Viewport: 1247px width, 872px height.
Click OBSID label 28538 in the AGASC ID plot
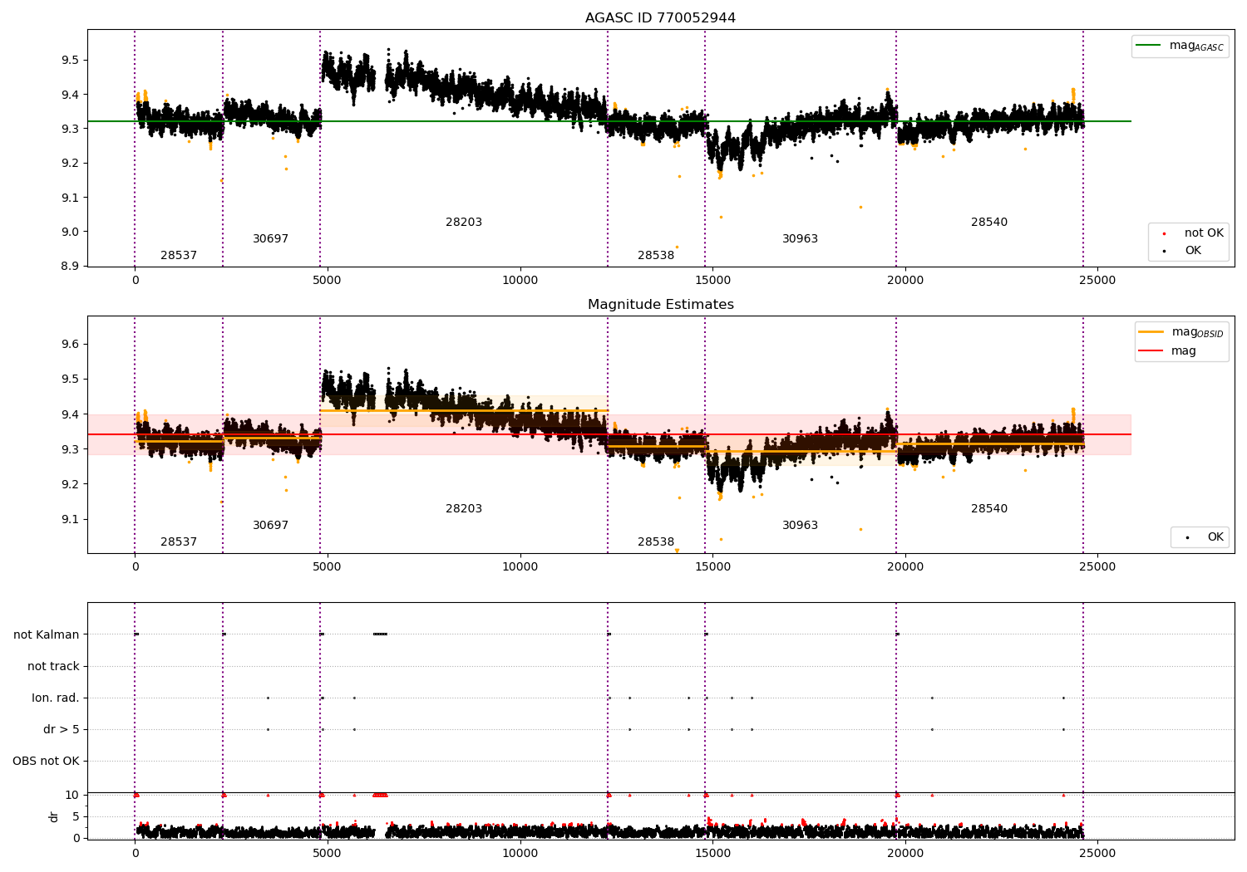coord(656,256)
